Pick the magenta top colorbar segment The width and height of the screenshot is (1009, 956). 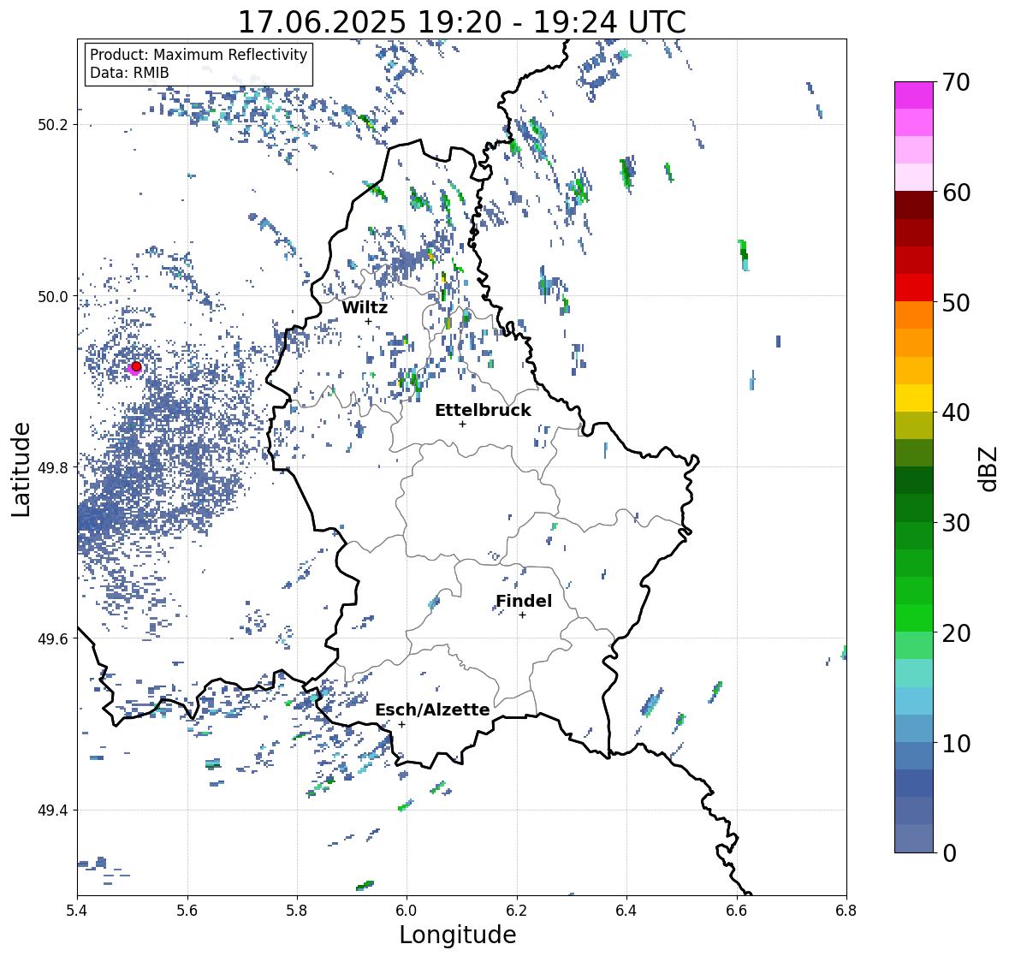point(914,95)
